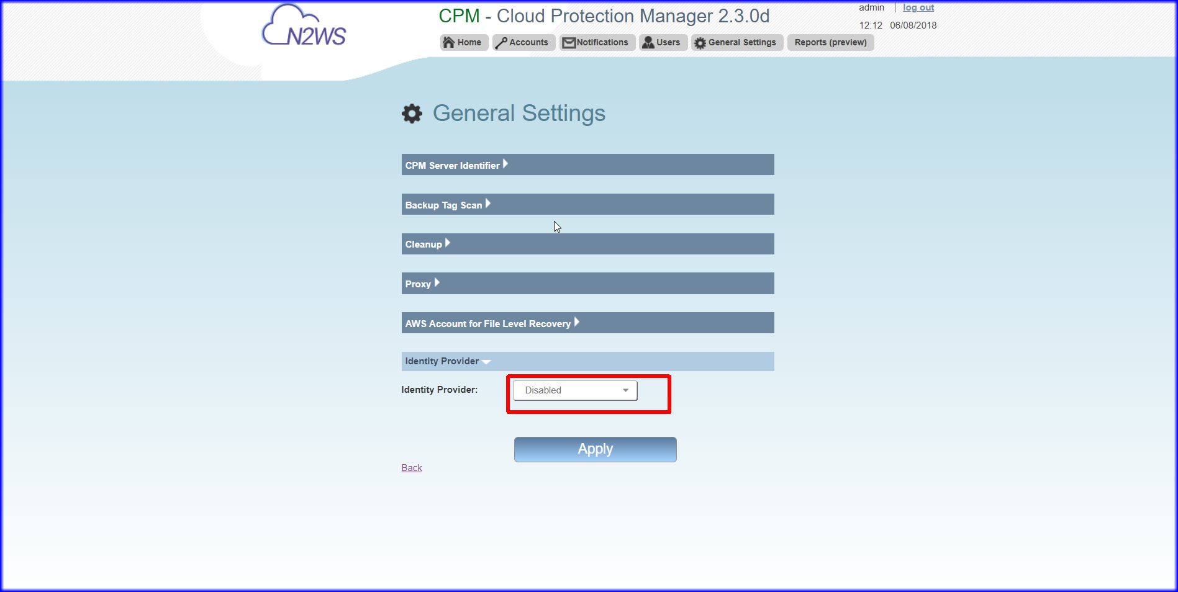The width and height of the screenshot is (1178, 592).
Task: Expand the CPM Server Identifier section
Action: (x=587, y=164)
